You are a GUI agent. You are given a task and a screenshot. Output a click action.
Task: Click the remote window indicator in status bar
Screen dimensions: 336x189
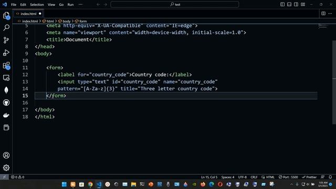[x=4, y=177]
